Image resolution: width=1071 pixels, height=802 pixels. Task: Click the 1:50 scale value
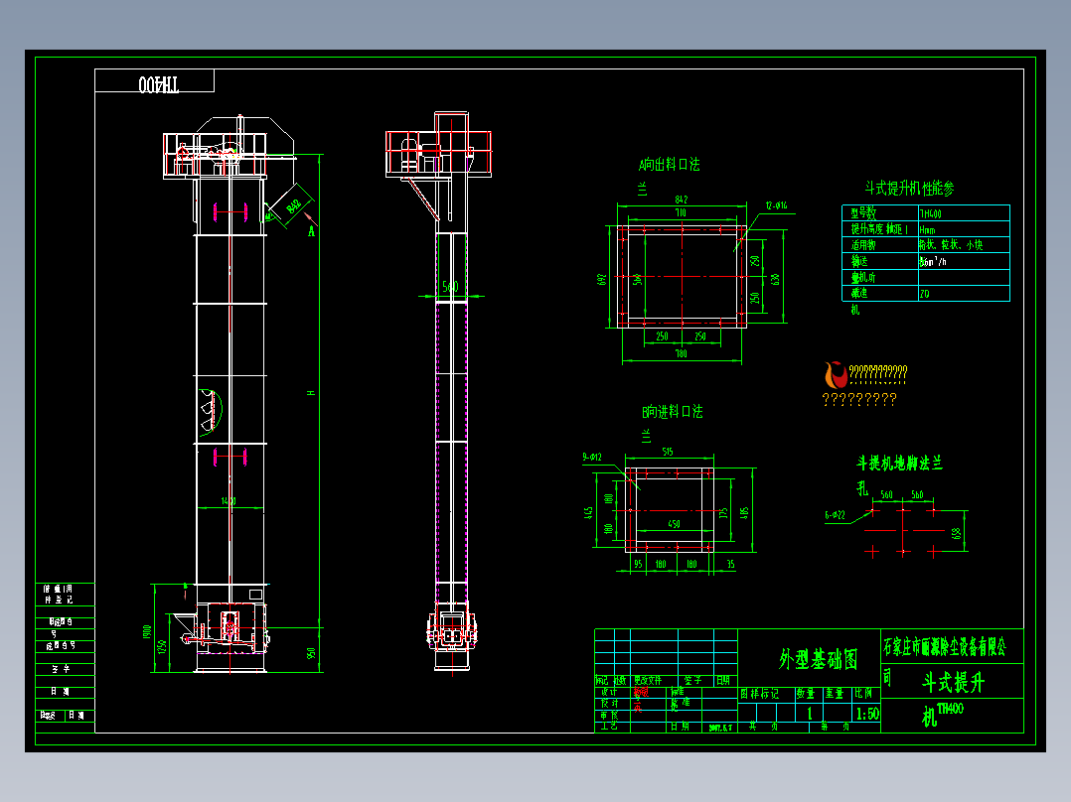tap(867, 714)
